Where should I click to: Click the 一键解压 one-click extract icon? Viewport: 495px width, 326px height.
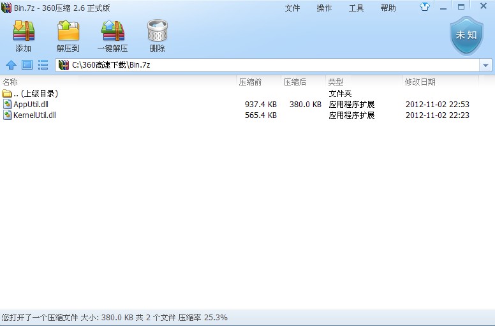113,31
